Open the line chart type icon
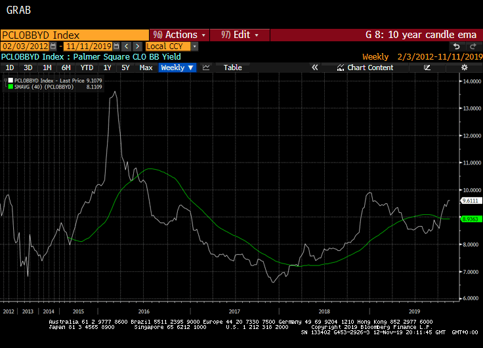The width and height of the screenshot is (483, 348). [206, 68]
